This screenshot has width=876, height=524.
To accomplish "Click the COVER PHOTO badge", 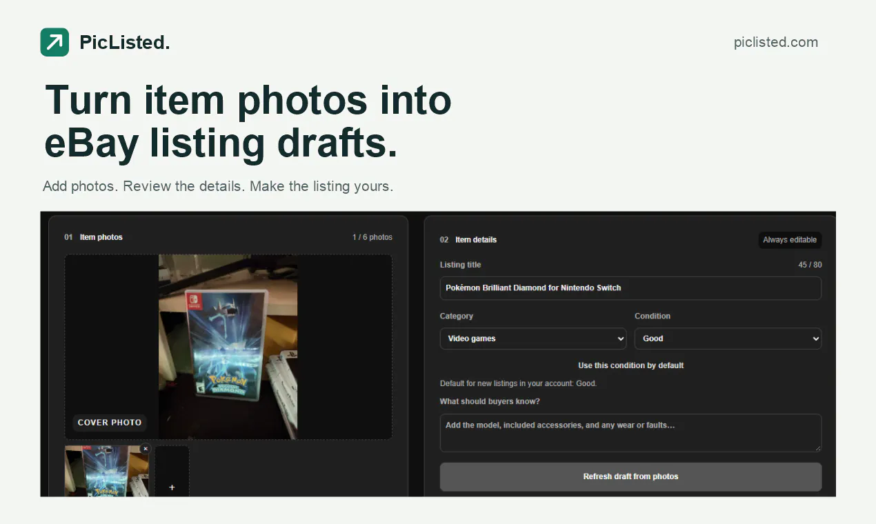I will [x=110, y=423].
